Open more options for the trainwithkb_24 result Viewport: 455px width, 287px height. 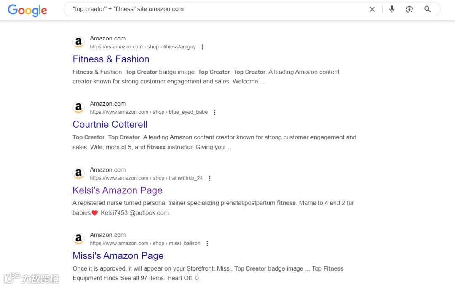209,178
